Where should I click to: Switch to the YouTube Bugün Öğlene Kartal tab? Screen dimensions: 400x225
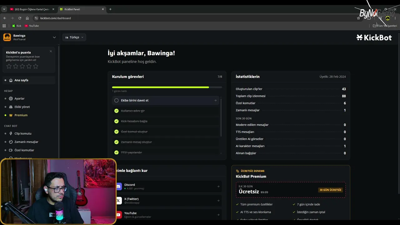tap(32, 9)
